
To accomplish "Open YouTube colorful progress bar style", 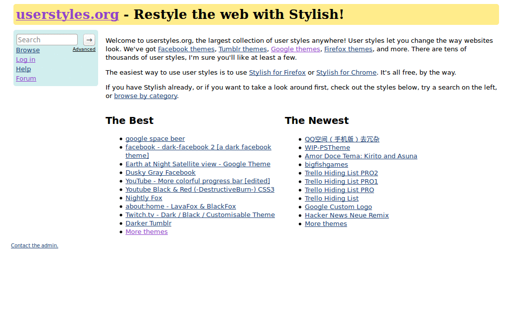I will click(198, 181).
